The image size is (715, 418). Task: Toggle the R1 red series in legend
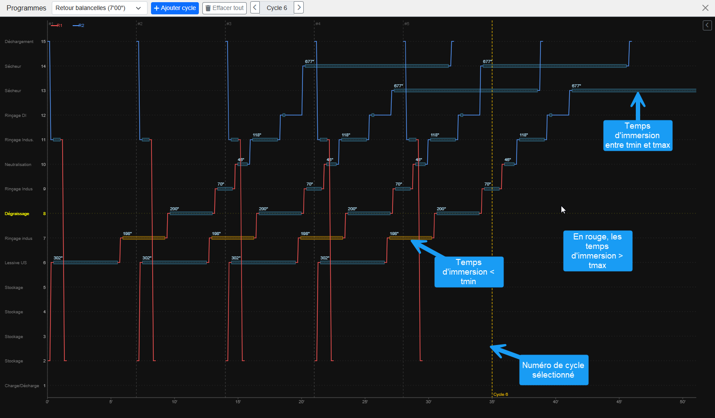click(x=57, y=26)
